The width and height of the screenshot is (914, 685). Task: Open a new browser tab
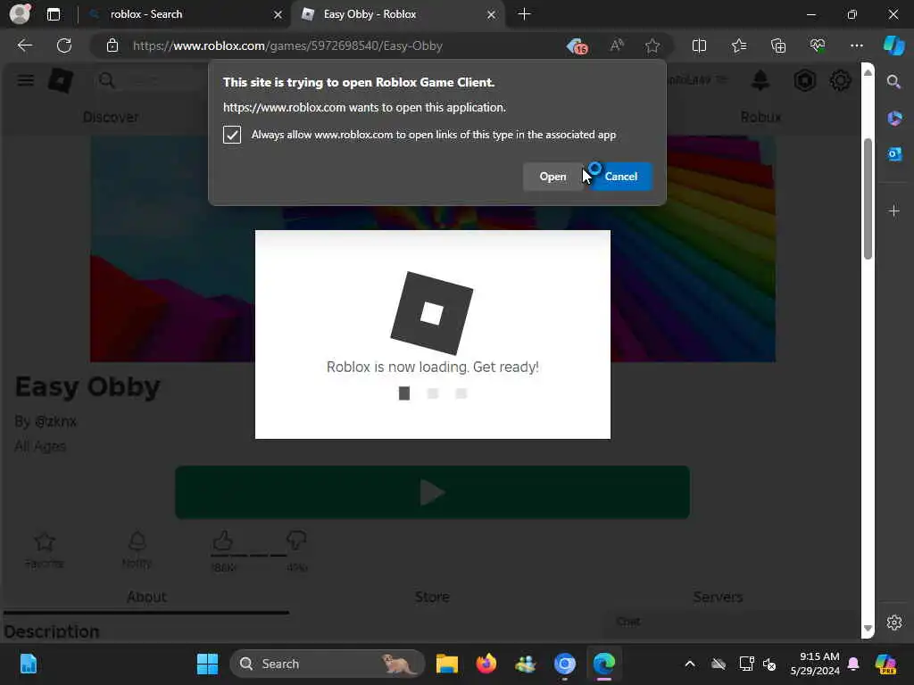coord(524,14)
